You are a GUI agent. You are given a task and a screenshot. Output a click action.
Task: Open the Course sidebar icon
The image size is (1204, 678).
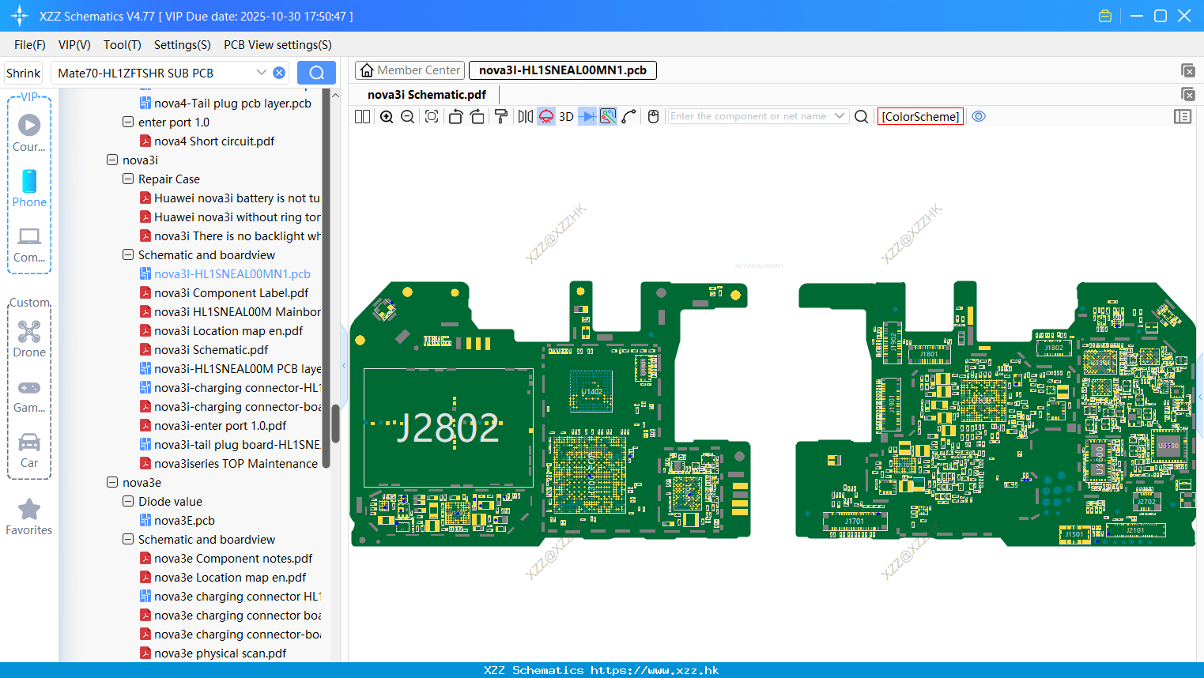click(29, 133)
